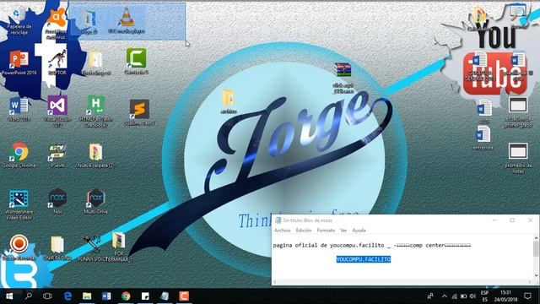Click the Notepad vertical scrollbar
Viewport: 540px width, 304px height.
pos(536,257)
